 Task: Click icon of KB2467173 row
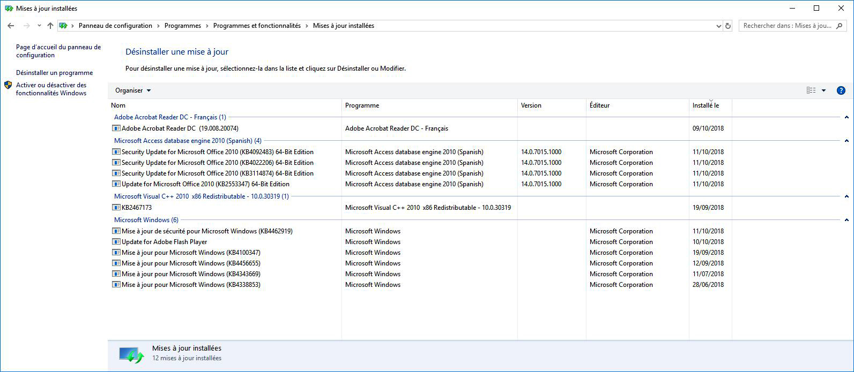(116, 208)
